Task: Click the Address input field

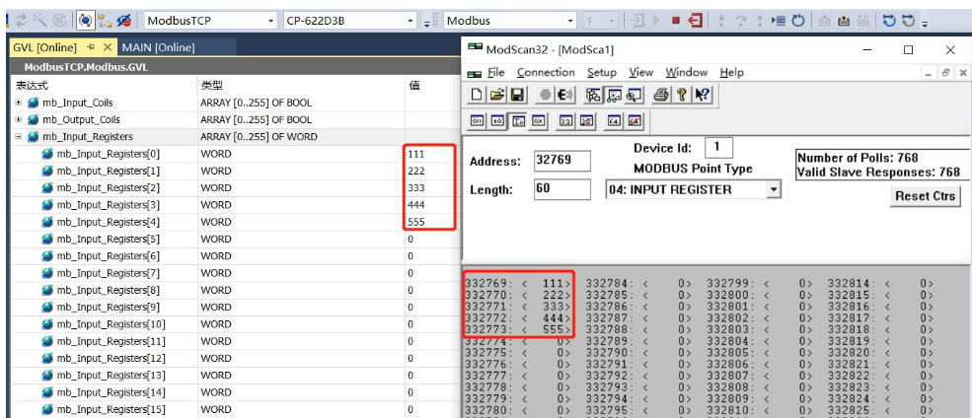Action: (561, 161)
